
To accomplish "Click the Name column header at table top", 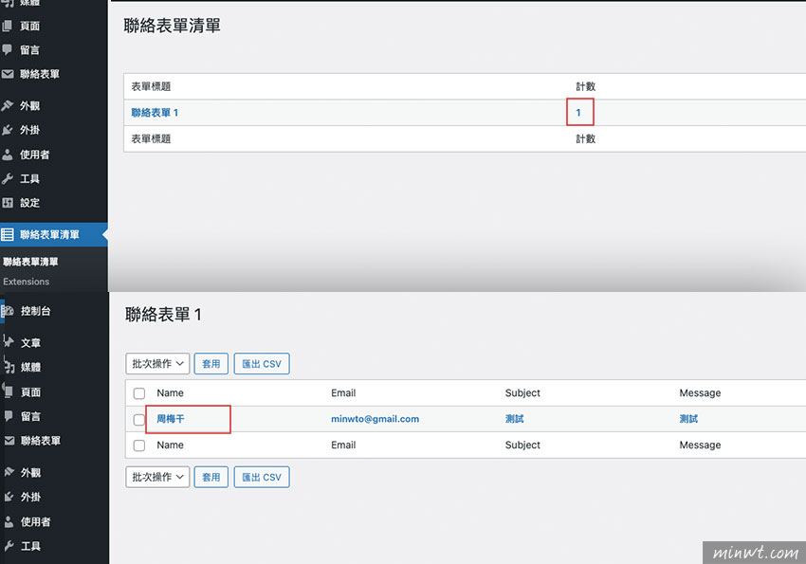I will point(170,393).
